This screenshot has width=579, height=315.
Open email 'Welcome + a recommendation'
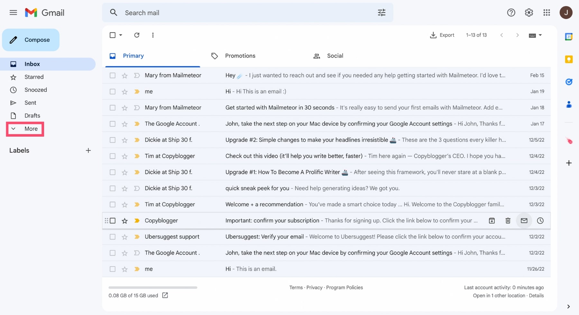[326, 204]
